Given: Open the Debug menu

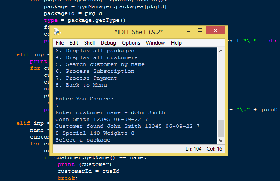Looking at the screenshot, I should [108, 43].
